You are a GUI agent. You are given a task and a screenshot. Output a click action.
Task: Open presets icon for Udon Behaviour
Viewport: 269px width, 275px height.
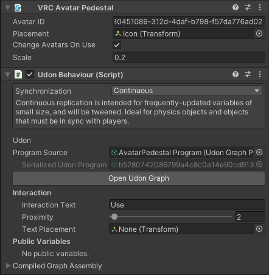click(248, 74)
